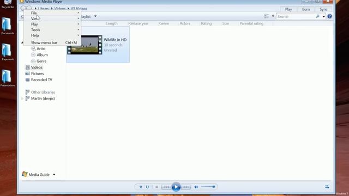The image size is (349, 196).
Task: Click All Videos in the breadcrumb
Action: point(79,9)
